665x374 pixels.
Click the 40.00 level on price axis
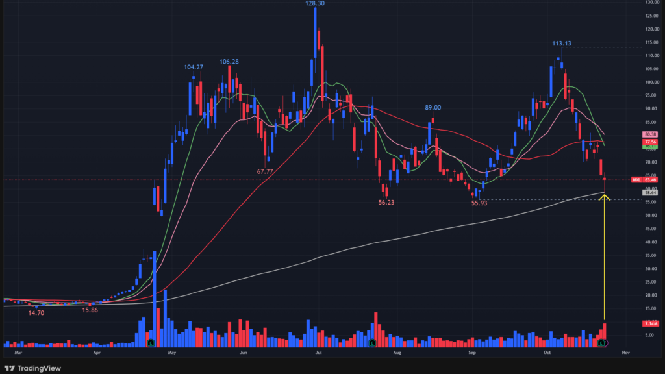[x=652, y=242]
